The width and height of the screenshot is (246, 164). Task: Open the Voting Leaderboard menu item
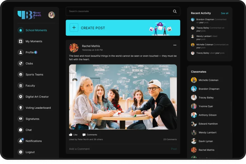[38, 108]
